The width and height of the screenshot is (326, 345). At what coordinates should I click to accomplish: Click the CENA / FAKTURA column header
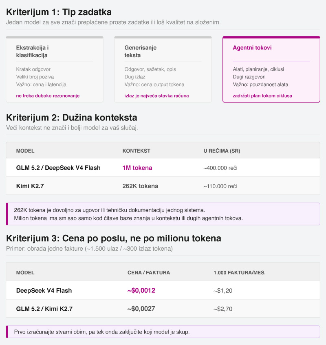148,273
